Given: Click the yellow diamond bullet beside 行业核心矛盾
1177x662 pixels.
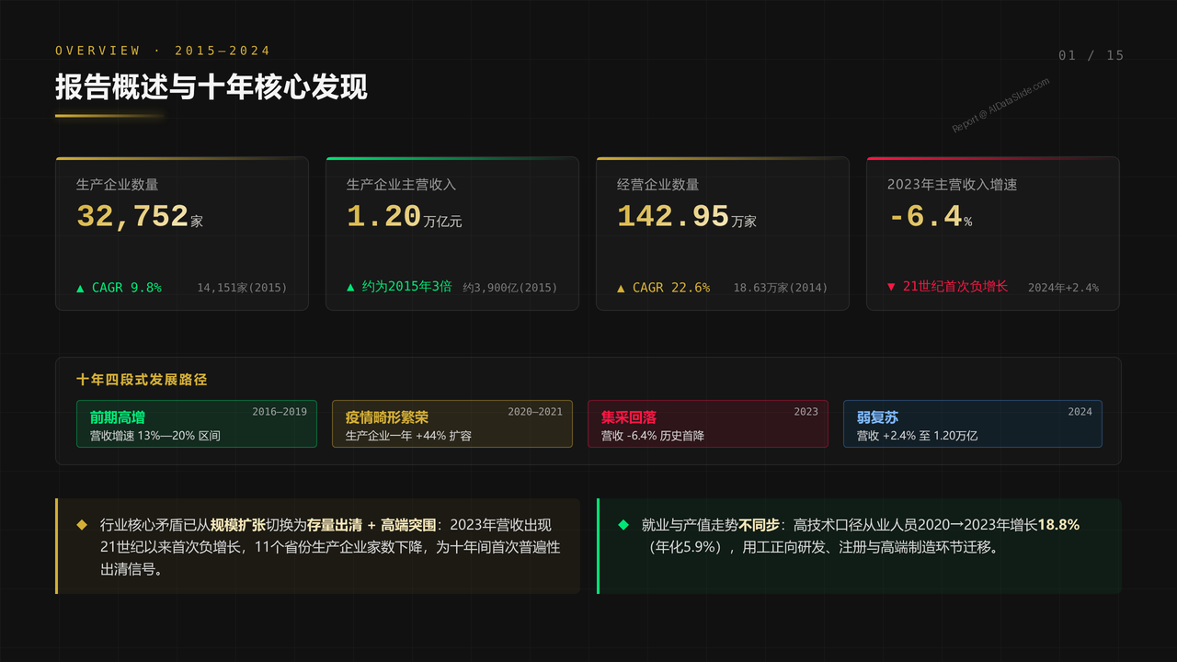Looking at the screenshot, I should 82,524.
